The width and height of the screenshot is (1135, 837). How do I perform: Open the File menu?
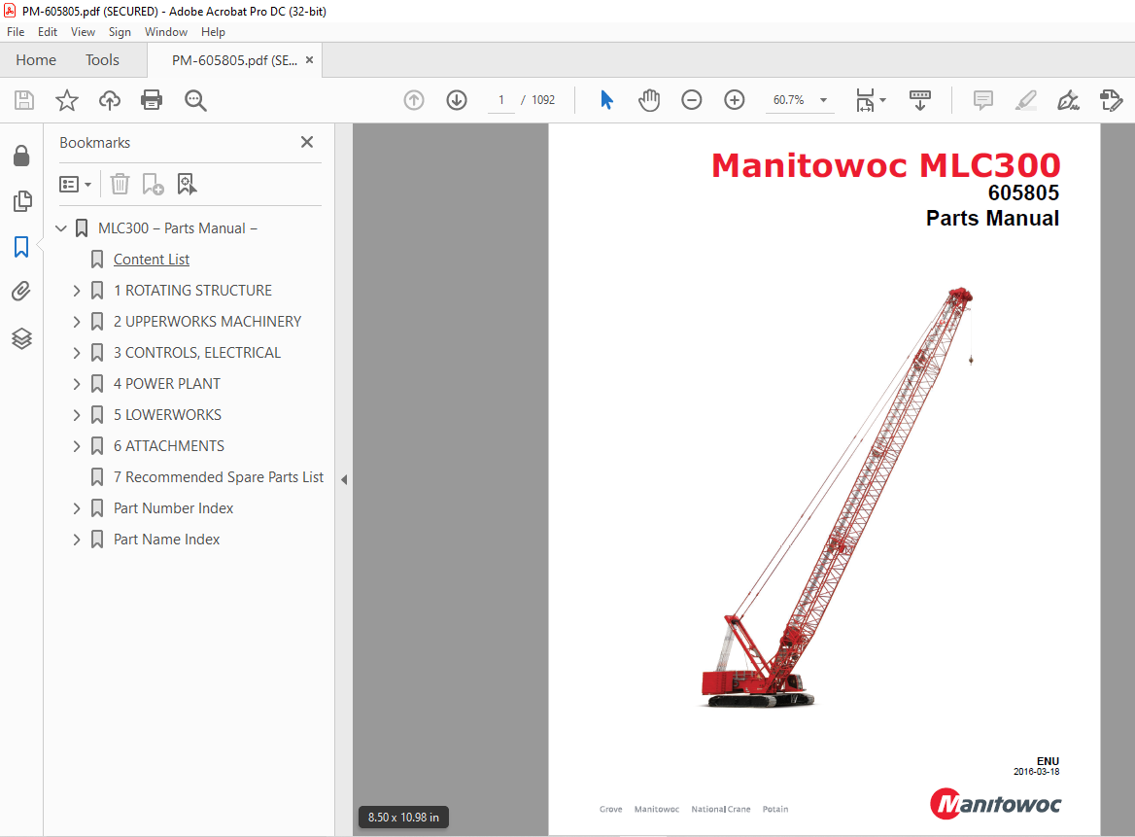coord(16,32)
